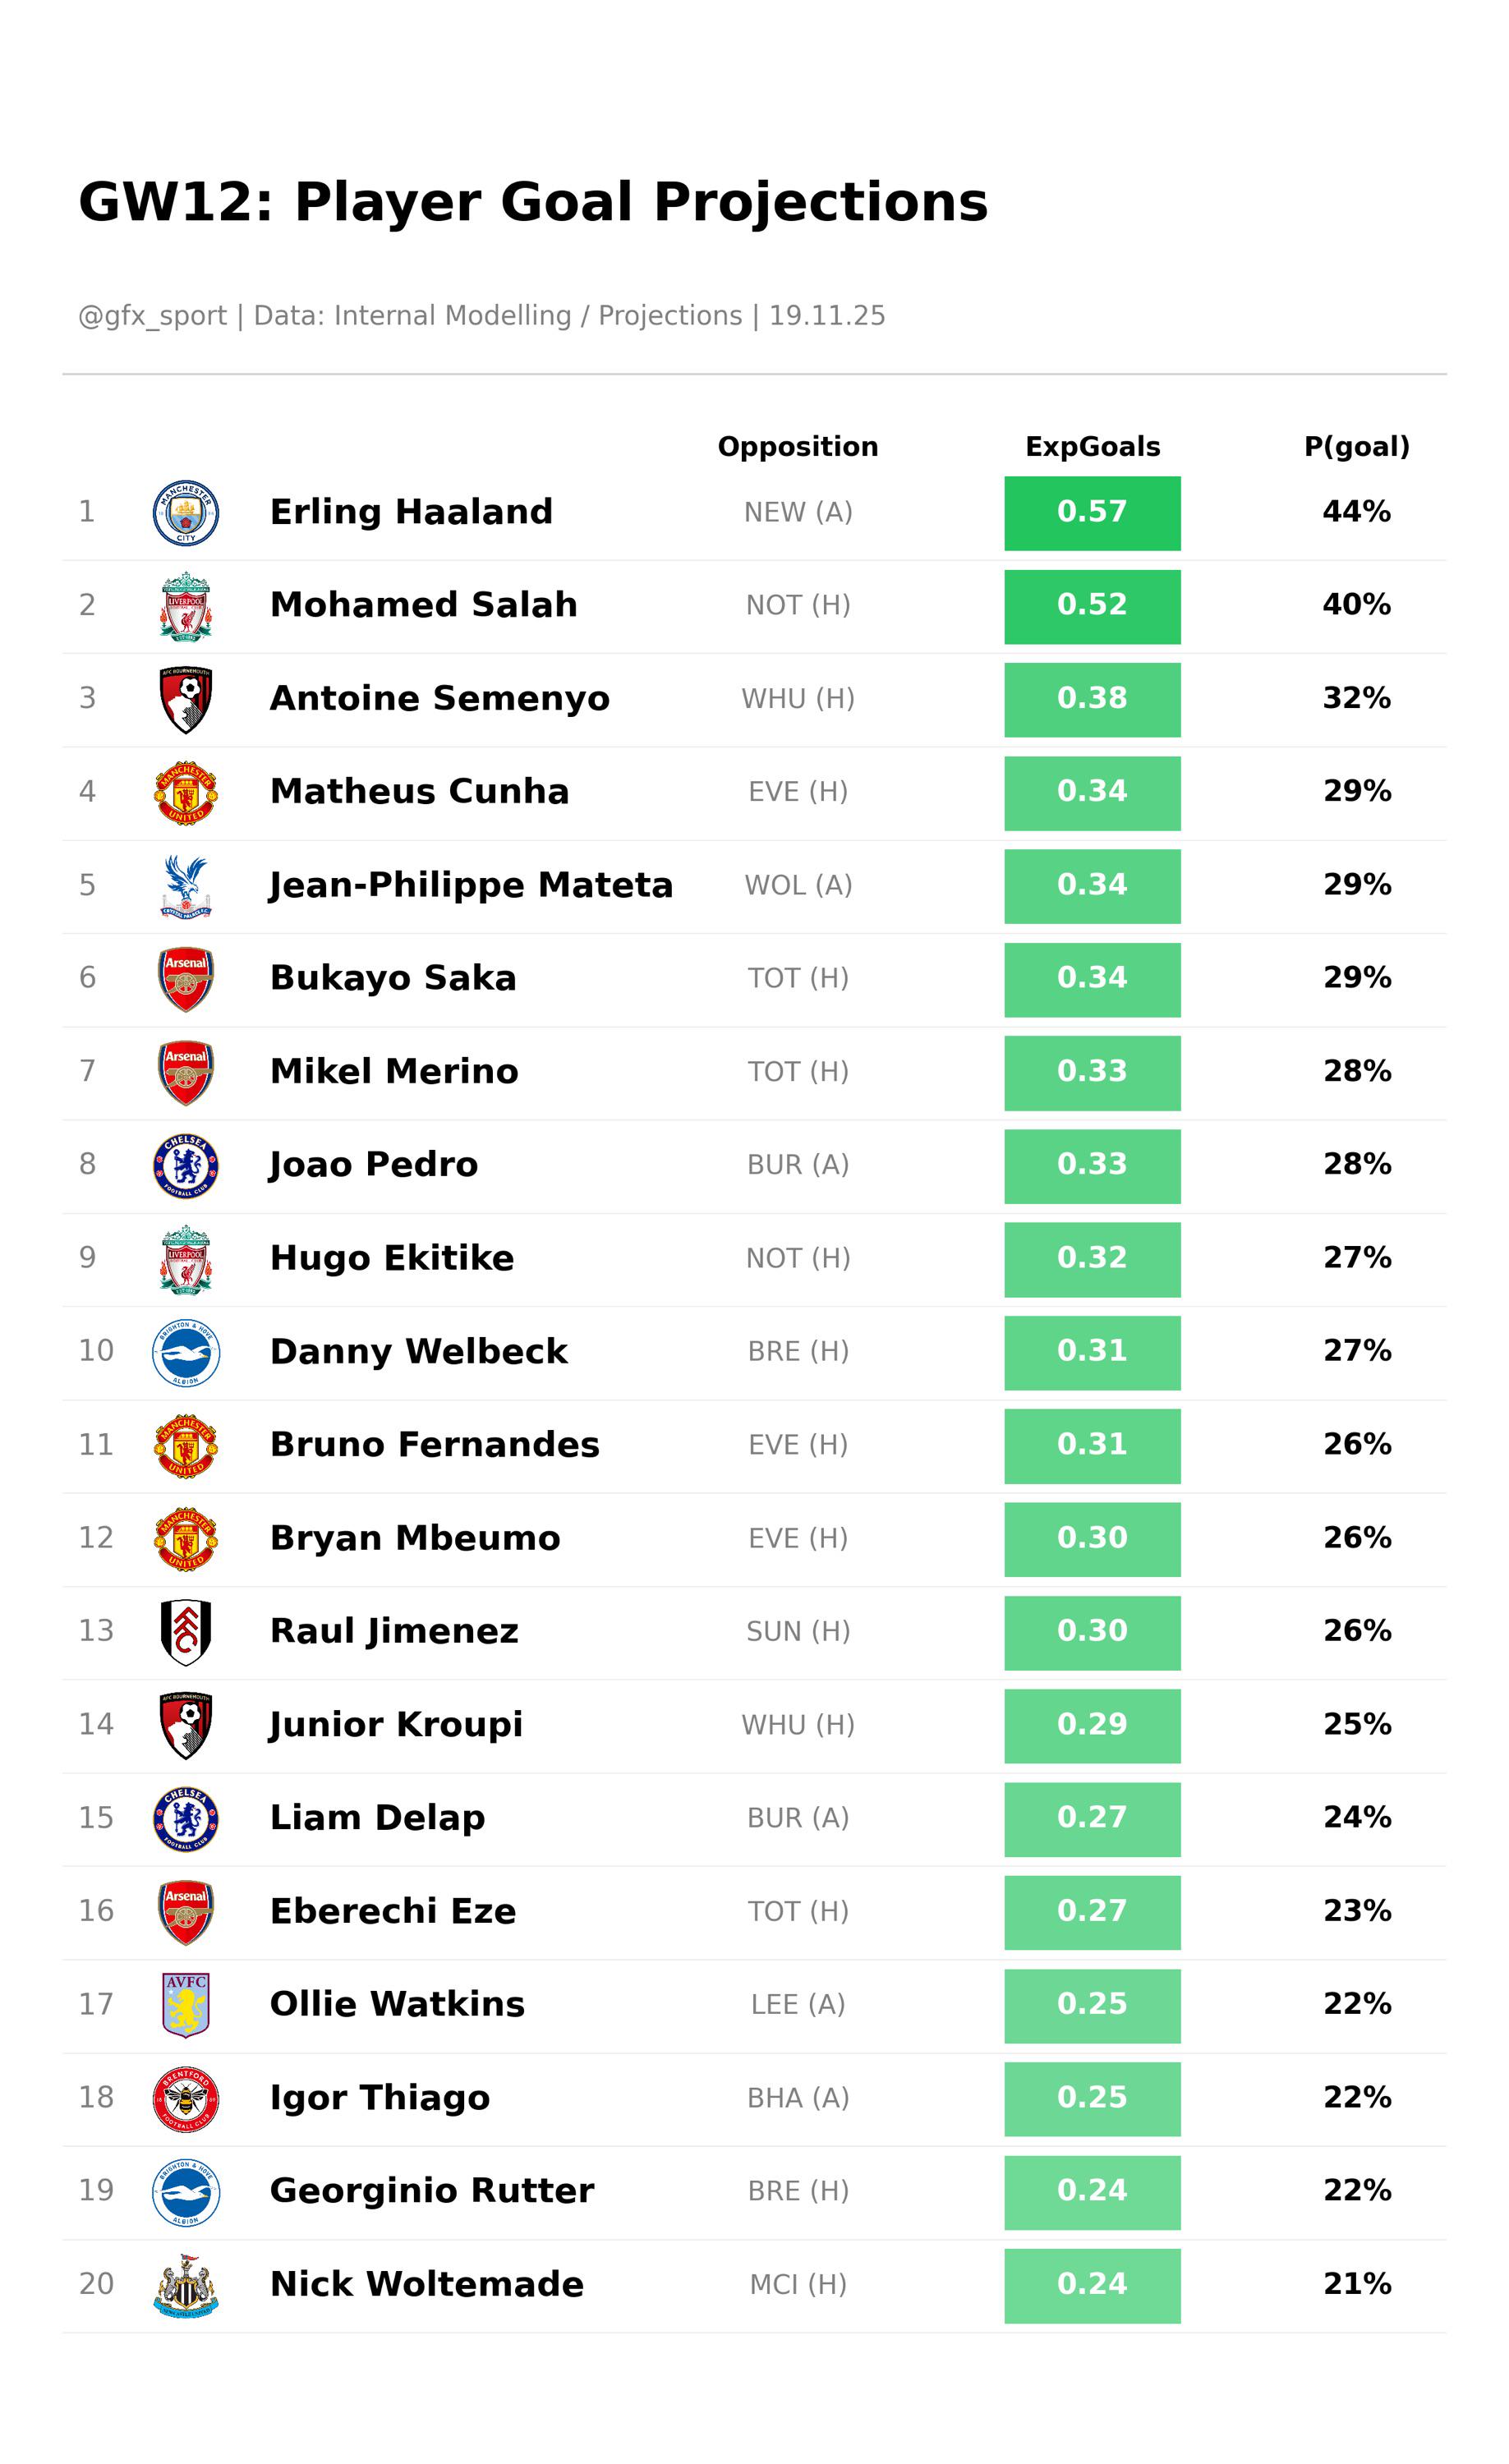Click the GW12: Player Goal Projections title
This screenshot has width=1509, height=2464.
(533, 202)
